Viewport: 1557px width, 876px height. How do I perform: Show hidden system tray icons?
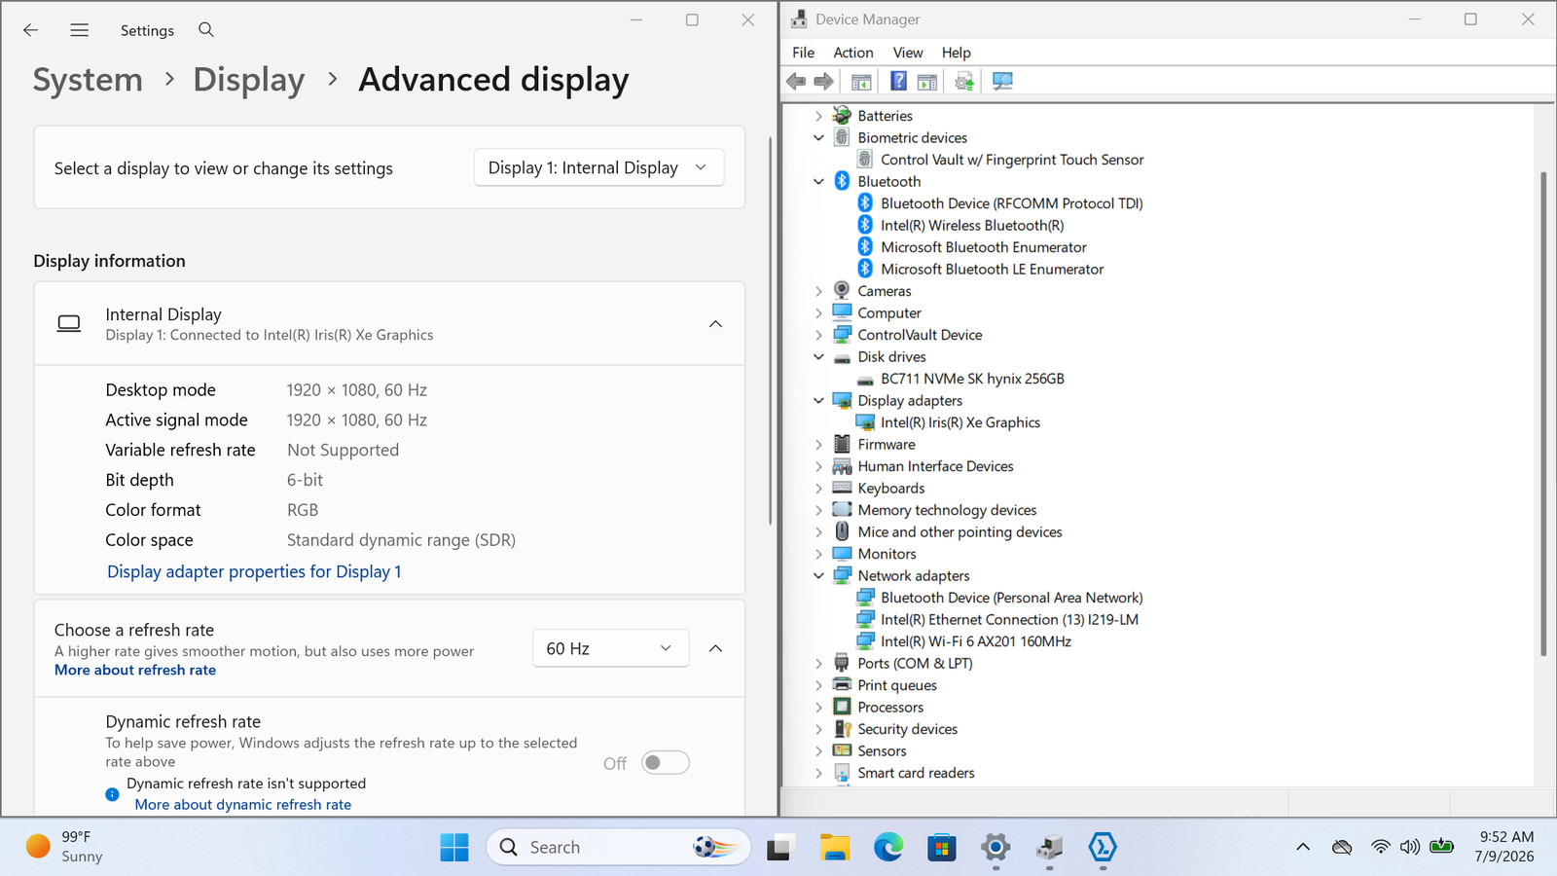click(x=1303, y=847)
